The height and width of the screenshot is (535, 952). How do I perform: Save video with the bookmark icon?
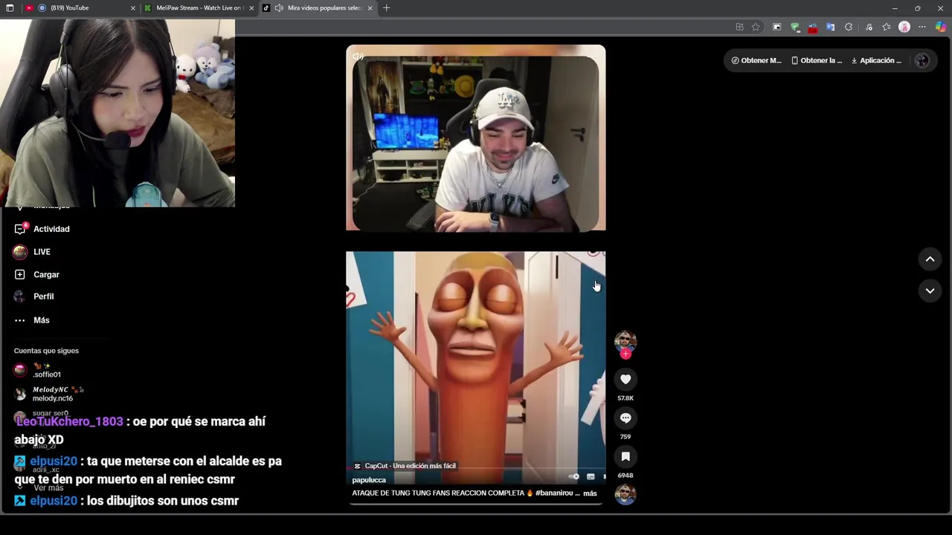click(x=625, y=457)
